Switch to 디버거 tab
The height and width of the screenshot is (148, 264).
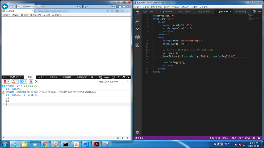click(x=42, y=77)
